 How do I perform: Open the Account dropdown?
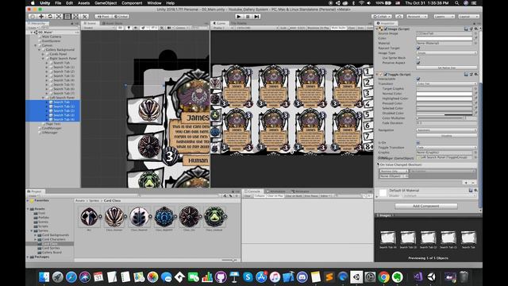[417, 16]
